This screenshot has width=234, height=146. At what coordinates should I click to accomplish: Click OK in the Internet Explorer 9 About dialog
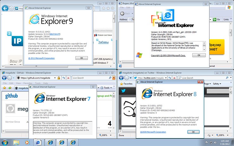coord(82,58)
